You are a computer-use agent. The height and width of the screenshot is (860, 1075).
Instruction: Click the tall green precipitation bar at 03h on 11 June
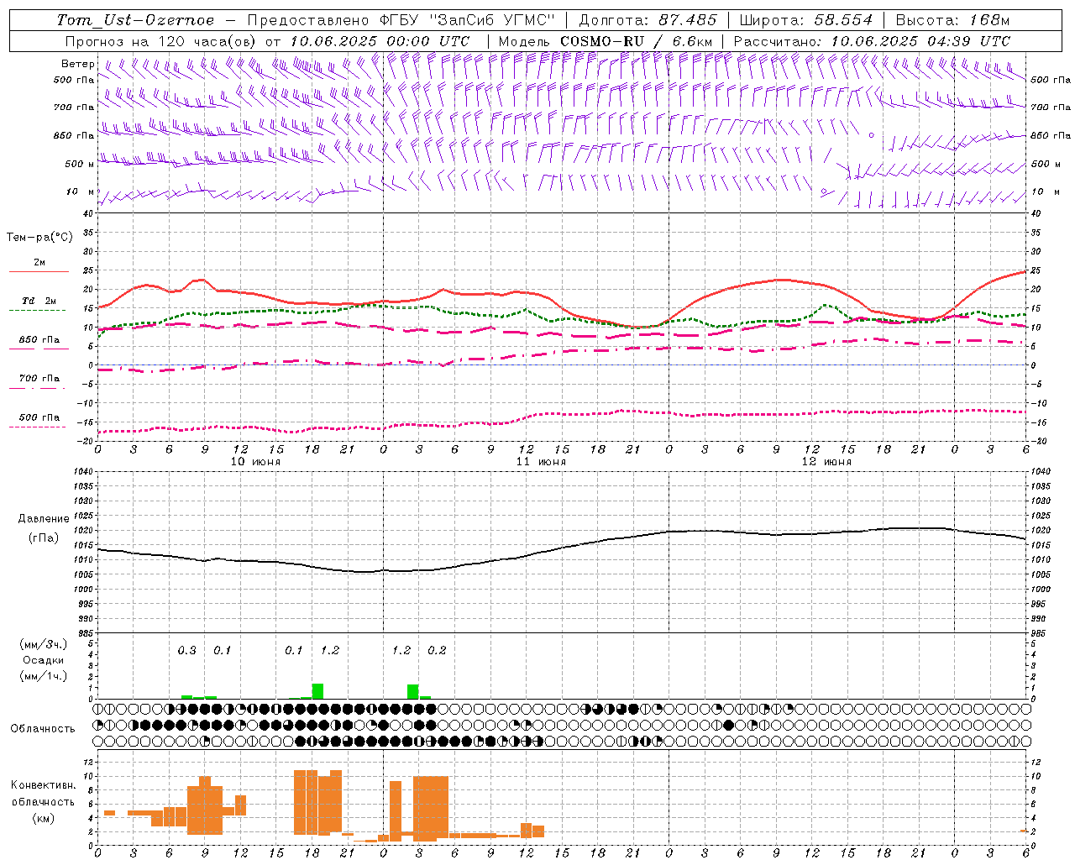pyautogui.click(x=412, y=691)
